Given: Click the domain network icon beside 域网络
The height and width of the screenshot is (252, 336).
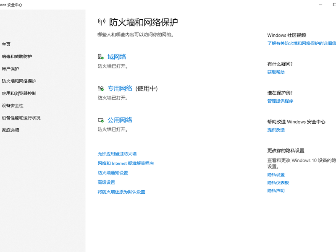Looking at the screenshot, I should pos(101,57).
